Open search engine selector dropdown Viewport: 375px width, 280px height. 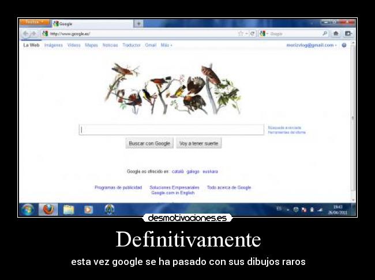pyautogui.click(x=264, y=33)
